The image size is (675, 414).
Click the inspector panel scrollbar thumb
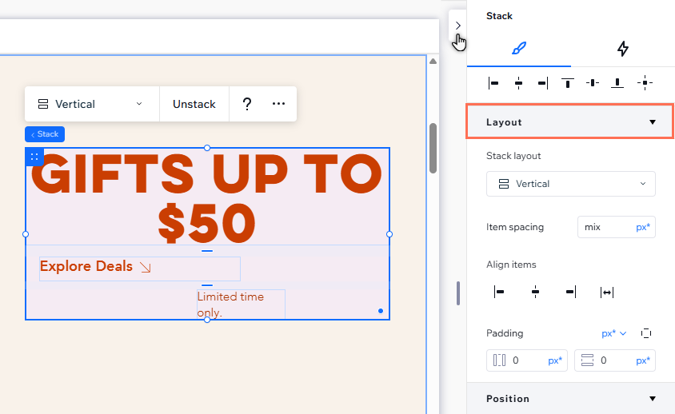[458, 293]
